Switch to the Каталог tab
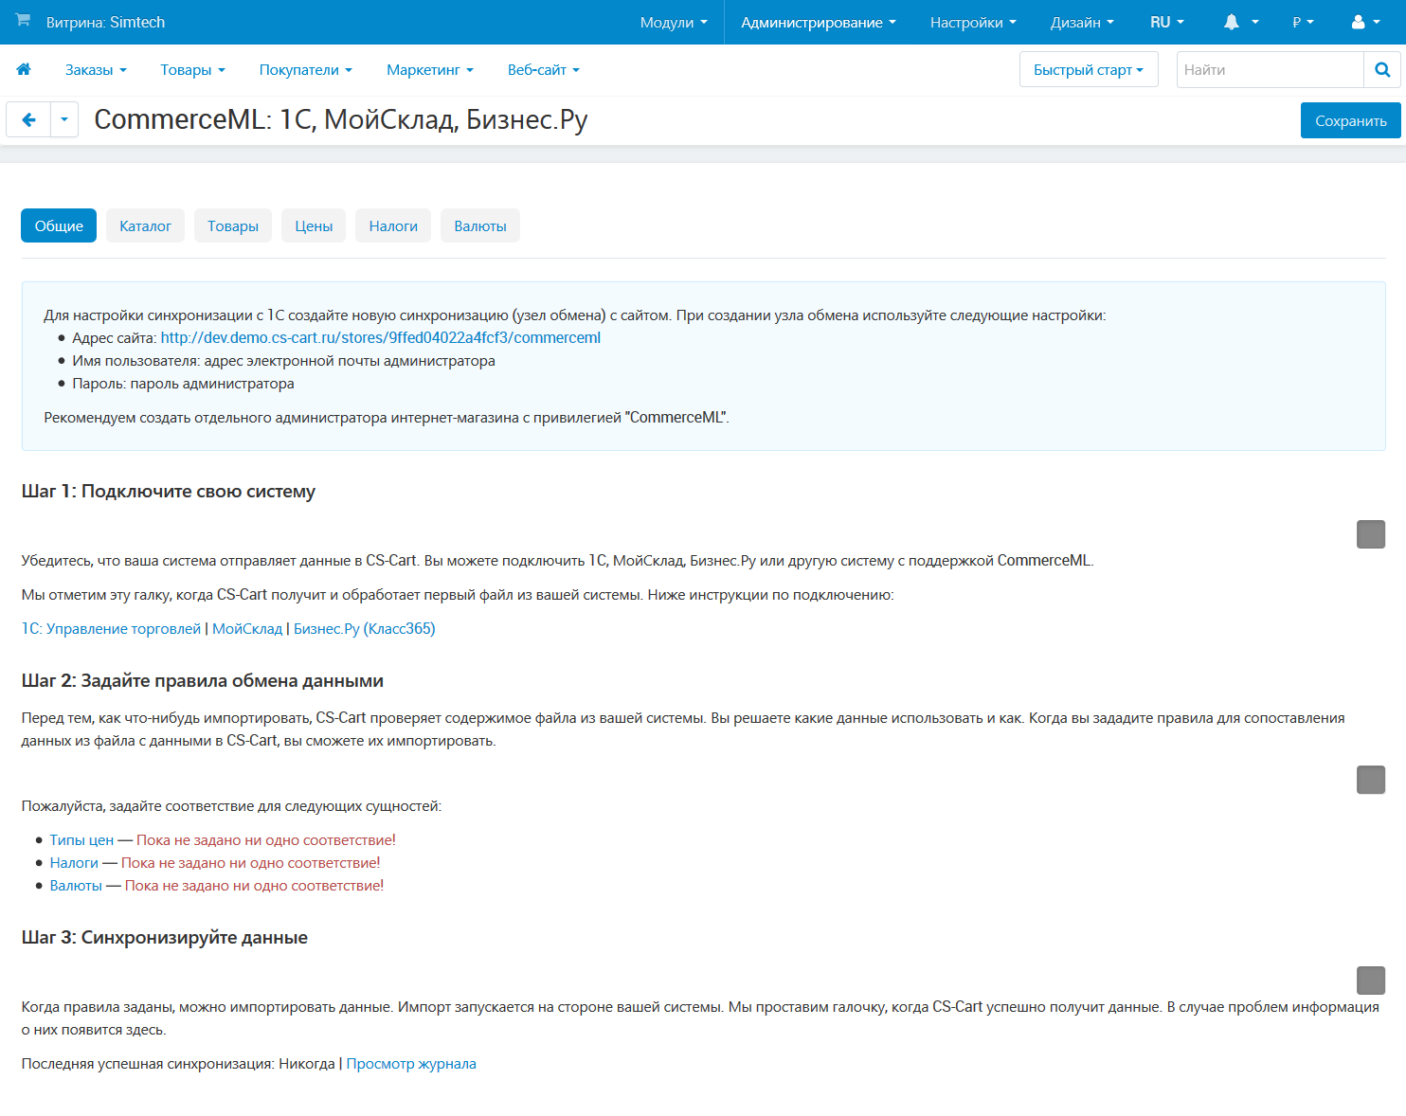The image size is (1406, 1116). [x=145, y=225]
